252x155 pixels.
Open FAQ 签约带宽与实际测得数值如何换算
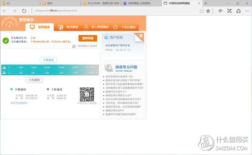tap(124, 84)
